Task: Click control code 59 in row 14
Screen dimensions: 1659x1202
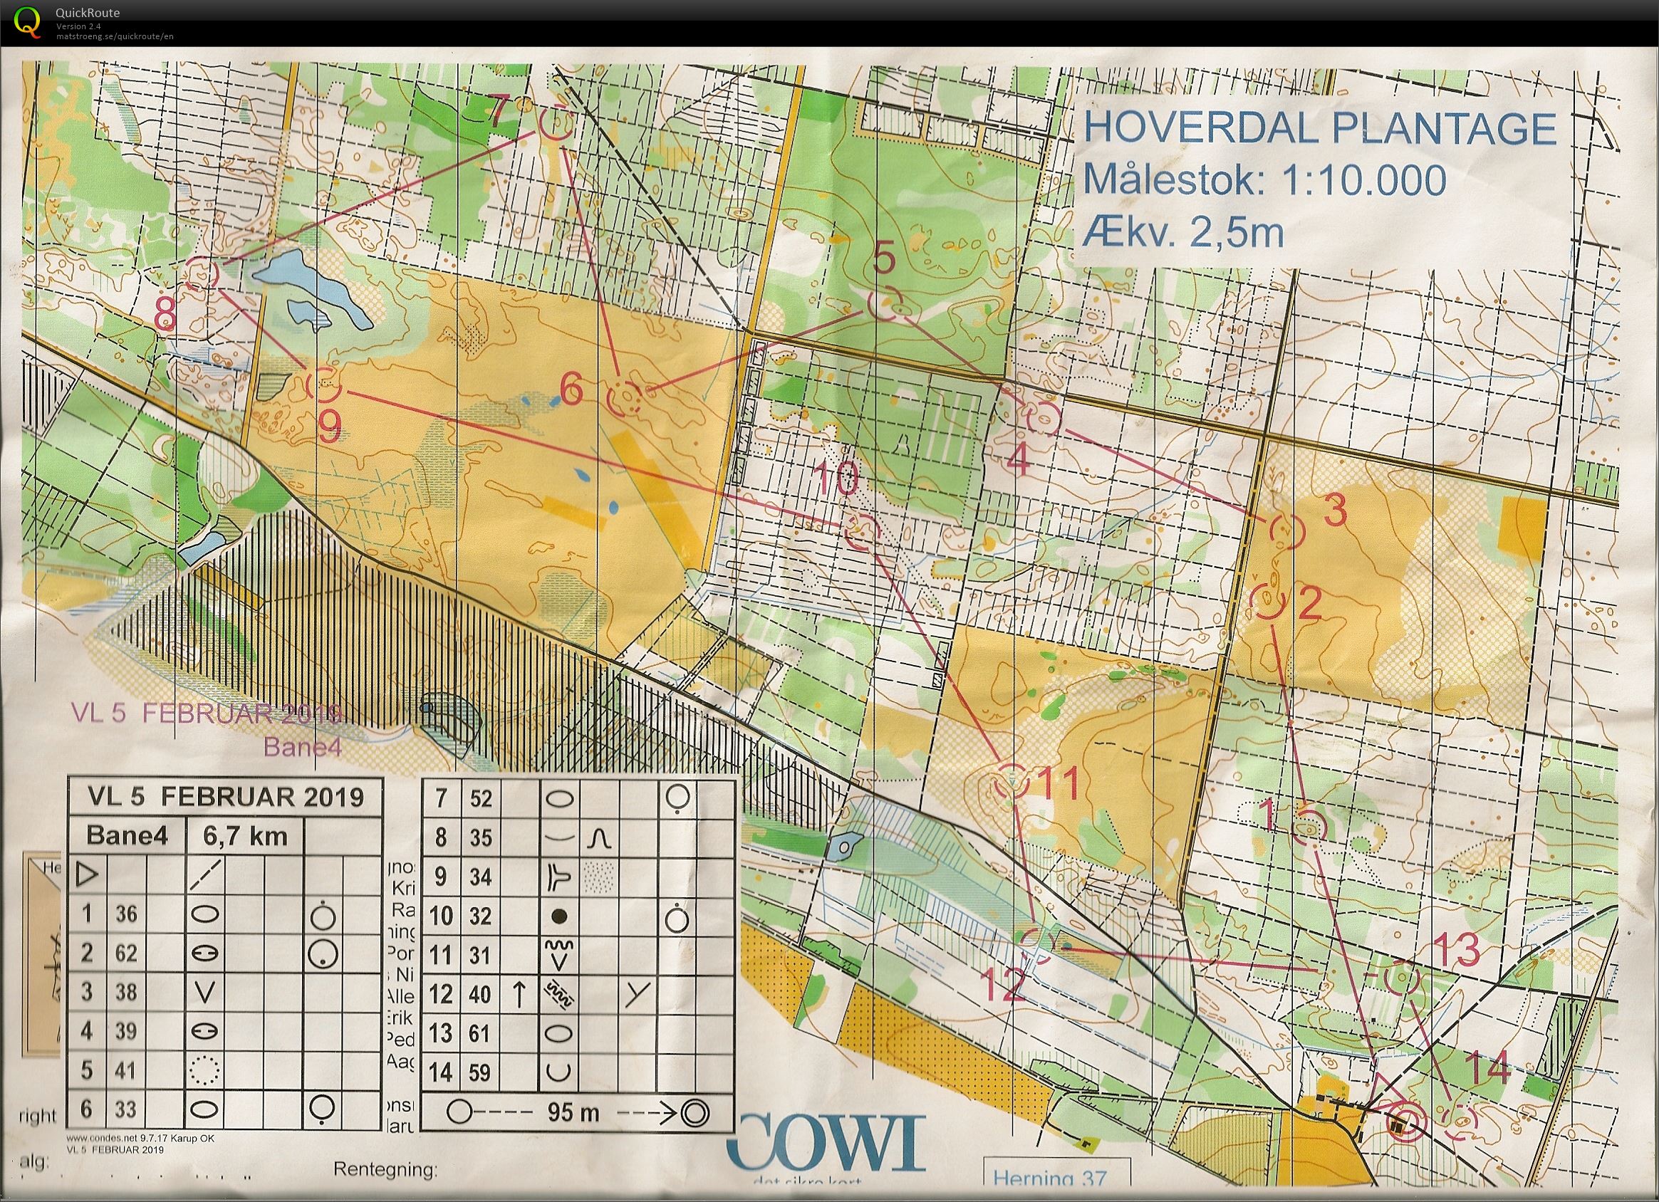Action: [481, 1072]
